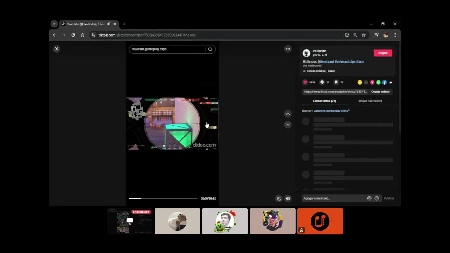Focus the 'valorant gameplay clips' search field

pos(167,49)
